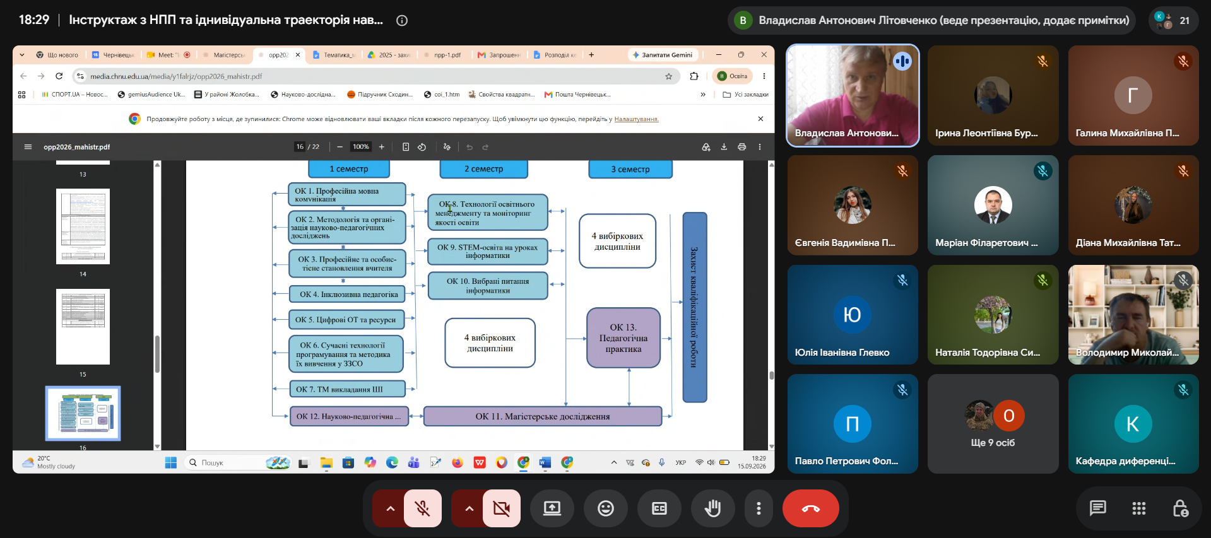Rotate PDF counterclockwise icon
The width and height of the screenshot is (1211, 538).
coord(422,147)
